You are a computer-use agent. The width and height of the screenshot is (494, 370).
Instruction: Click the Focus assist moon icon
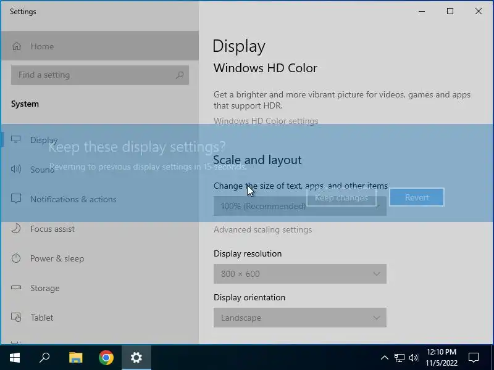[16, 228]
